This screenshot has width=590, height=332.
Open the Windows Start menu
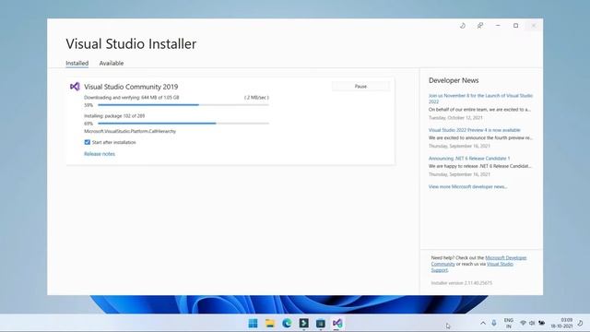(x=253, y=324)
